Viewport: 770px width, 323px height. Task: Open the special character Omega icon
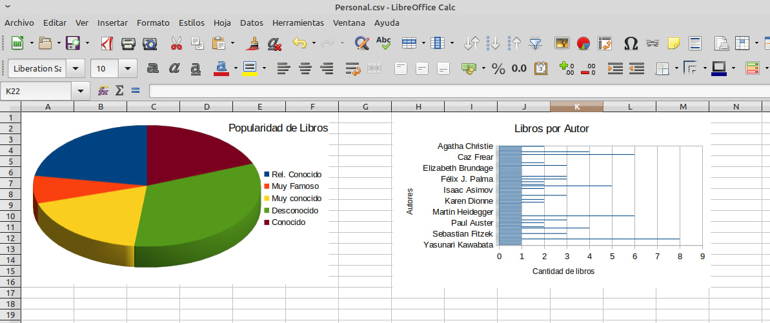point(631,44)
